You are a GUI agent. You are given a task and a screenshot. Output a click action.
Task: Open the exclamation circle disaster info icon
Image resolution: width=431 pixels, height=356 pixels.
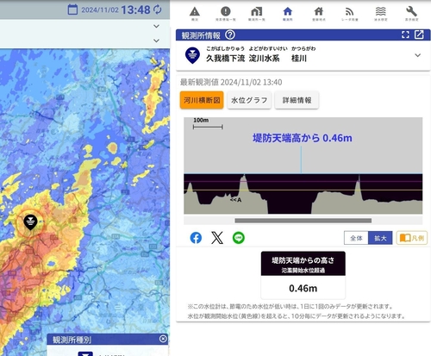click(x=226, y=14)
